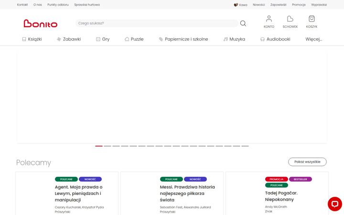Expand the Więcej... menu
Screen dimensions: 344x215
coord(314,39)
